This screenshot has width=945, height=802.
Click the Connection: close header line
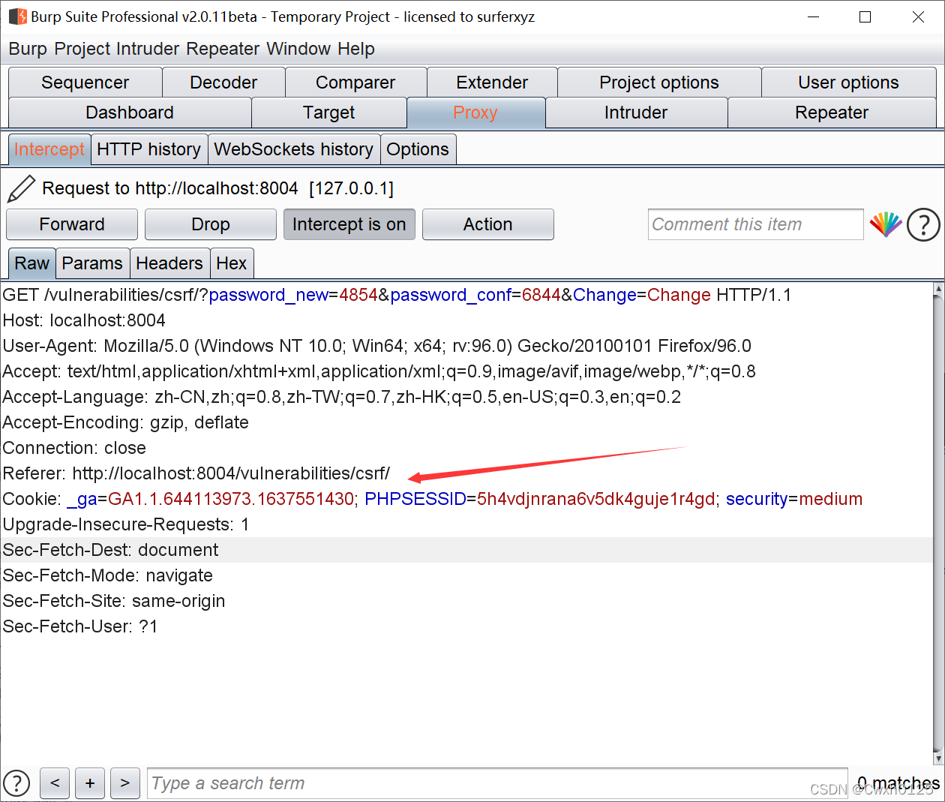coord(74,448)
